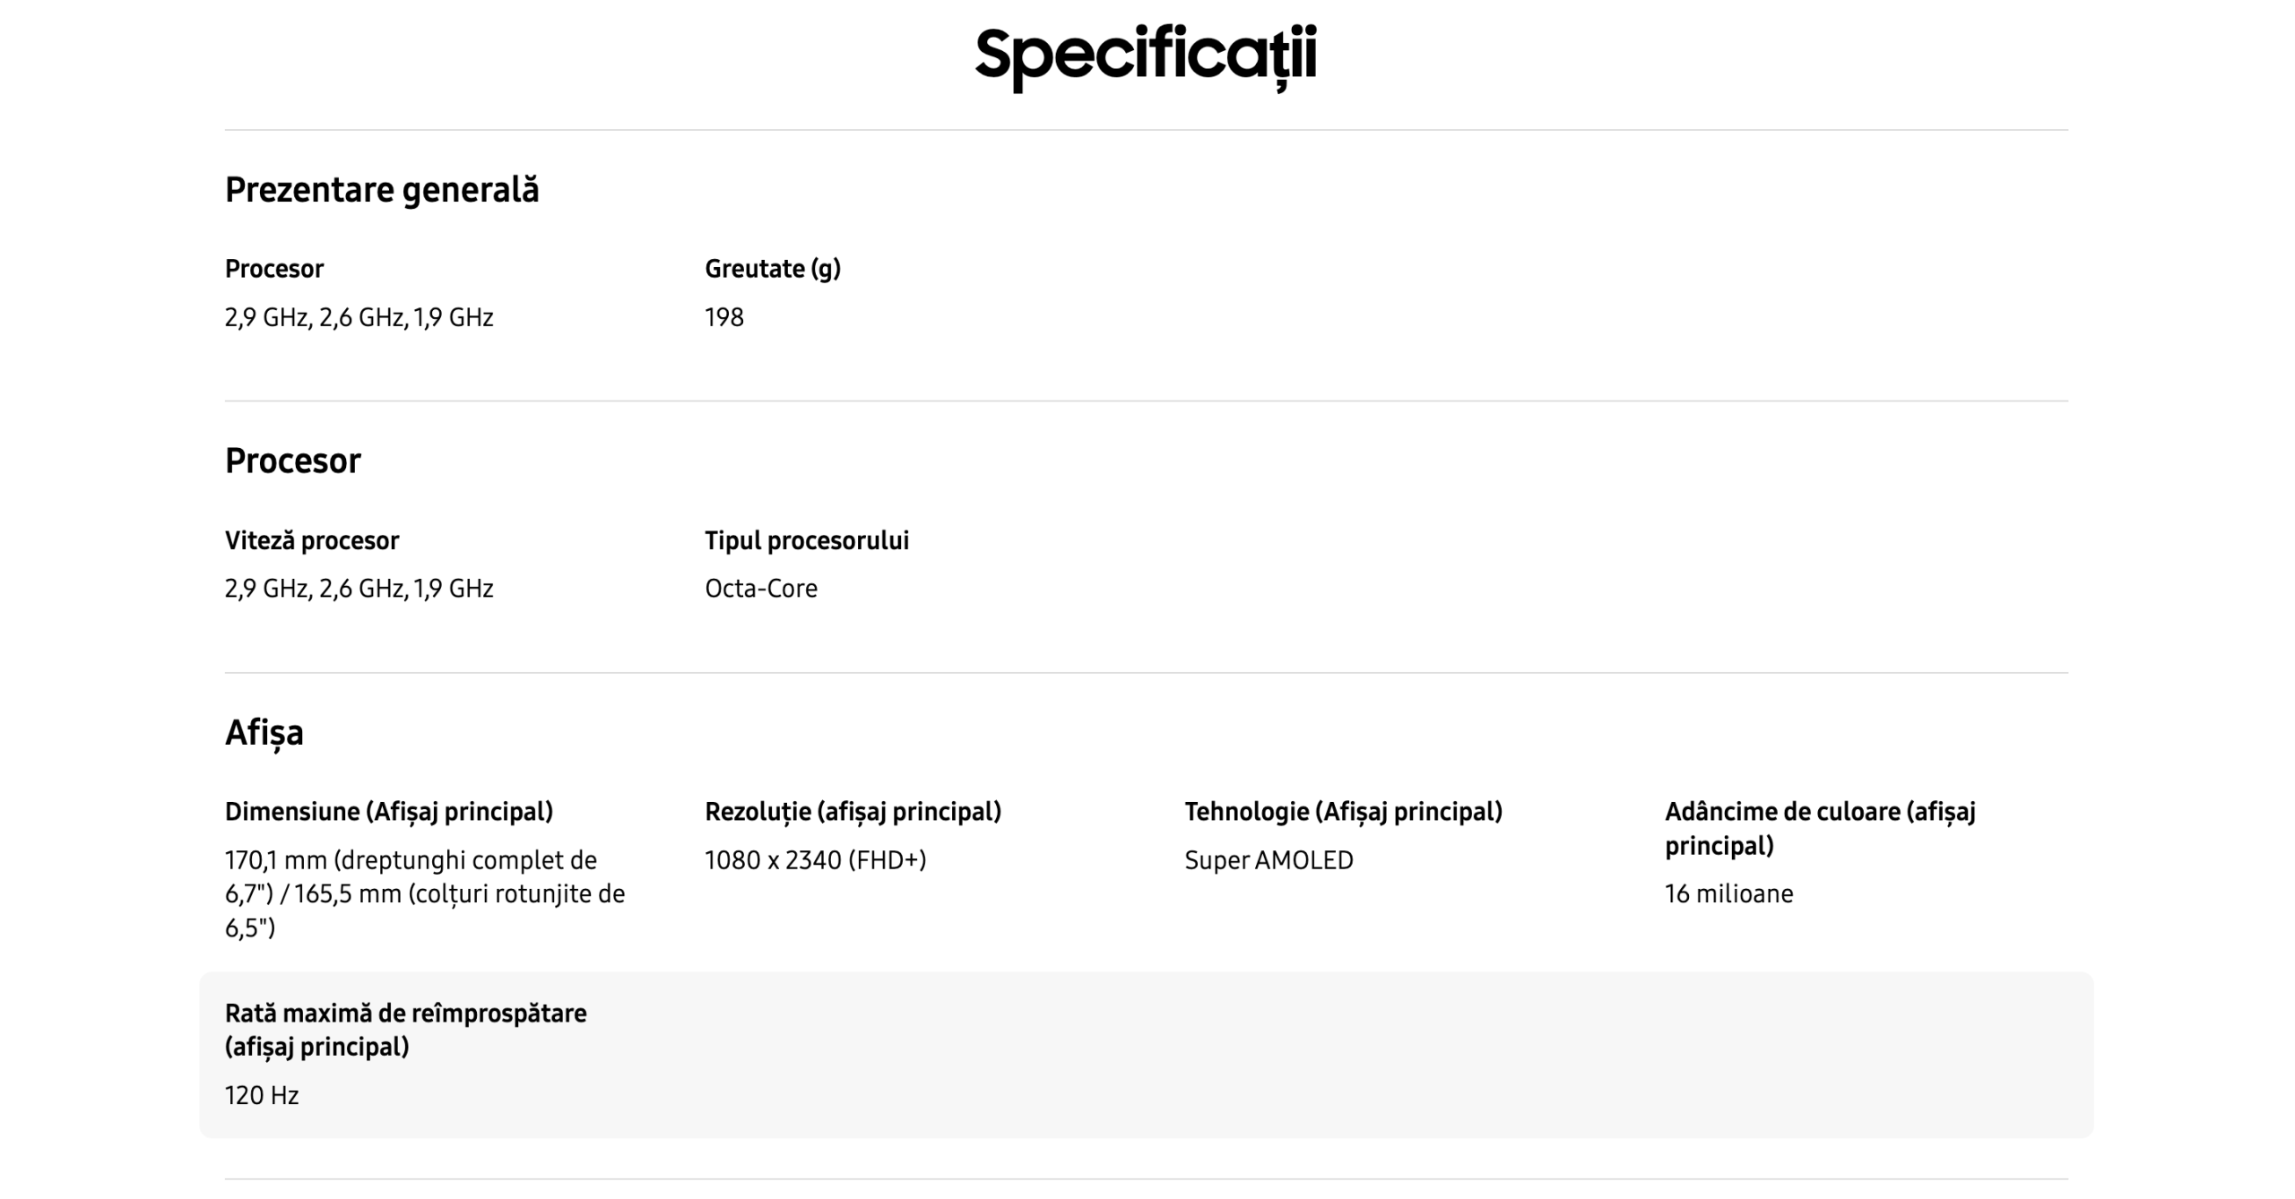Click the Dimensiune (Afișaj principal) label

click(x=389, y=812)
